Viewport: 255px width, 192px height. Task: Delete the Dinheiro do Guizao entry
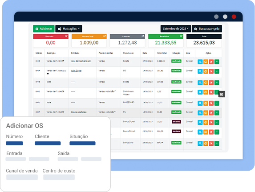pyautogui.click(x=211, y=92)
